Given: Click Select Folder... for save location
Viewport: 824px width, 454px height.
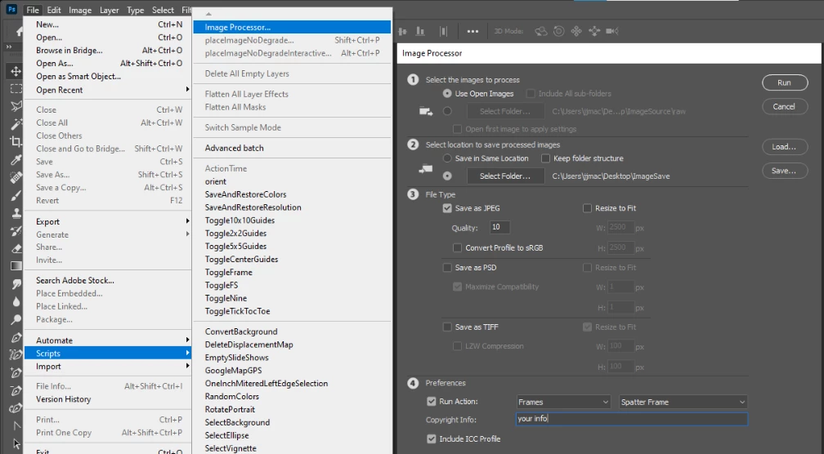Looking at the screenshot, I should pyautogui.click(x=505, y=176).
